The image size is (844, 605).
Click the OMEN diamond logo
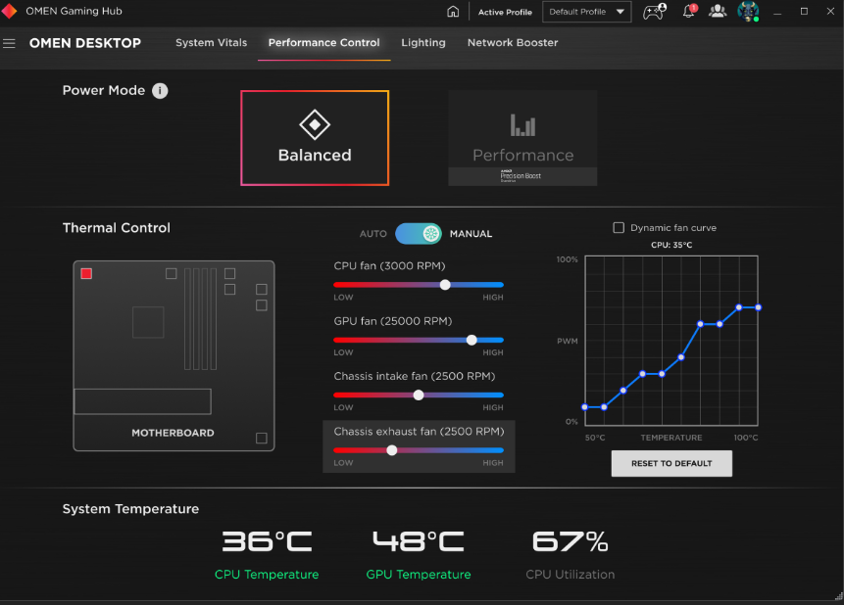(9, 12)
